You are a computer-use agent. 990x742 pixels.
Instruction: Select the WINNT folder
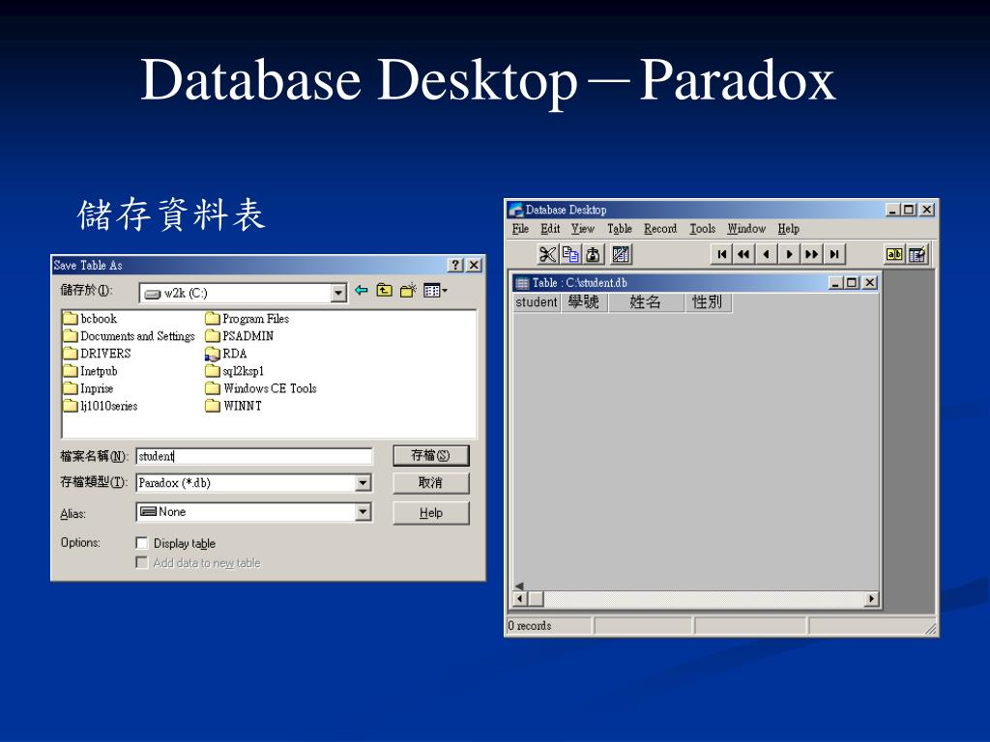pos(233,406)
